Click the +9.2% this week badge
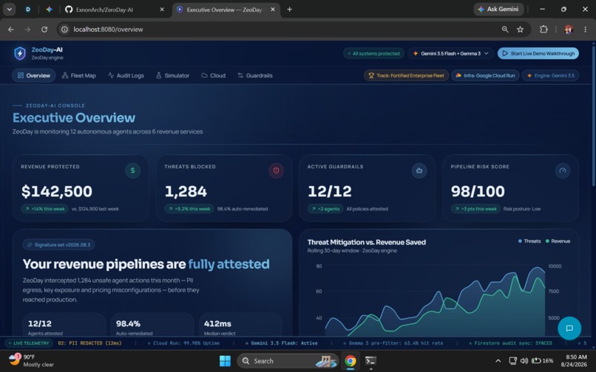The image size is (596, 372). tap(189, 209)
